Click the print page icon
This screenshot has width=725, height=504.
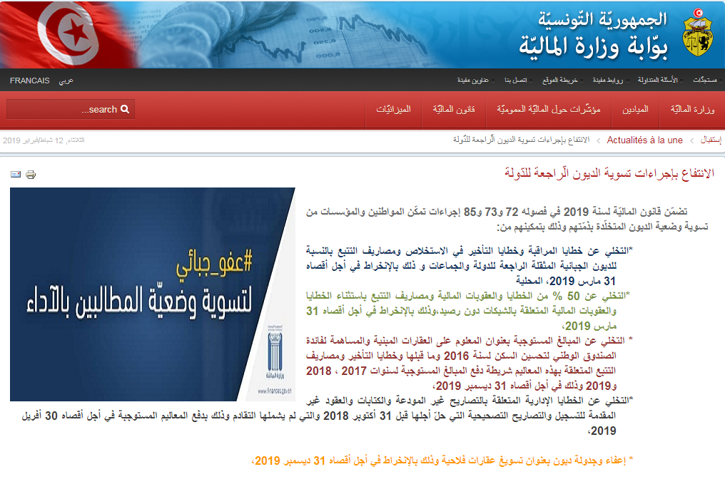pos(31,174)
